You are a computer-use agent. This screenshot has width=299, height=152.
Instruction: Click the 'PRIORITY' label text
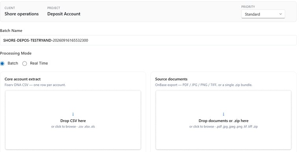pyautogui.click(x=248, y=7)
